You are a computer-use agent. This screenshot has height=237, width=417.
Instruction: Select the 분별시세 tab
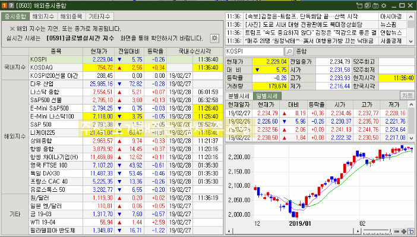(x=239, y=96)
